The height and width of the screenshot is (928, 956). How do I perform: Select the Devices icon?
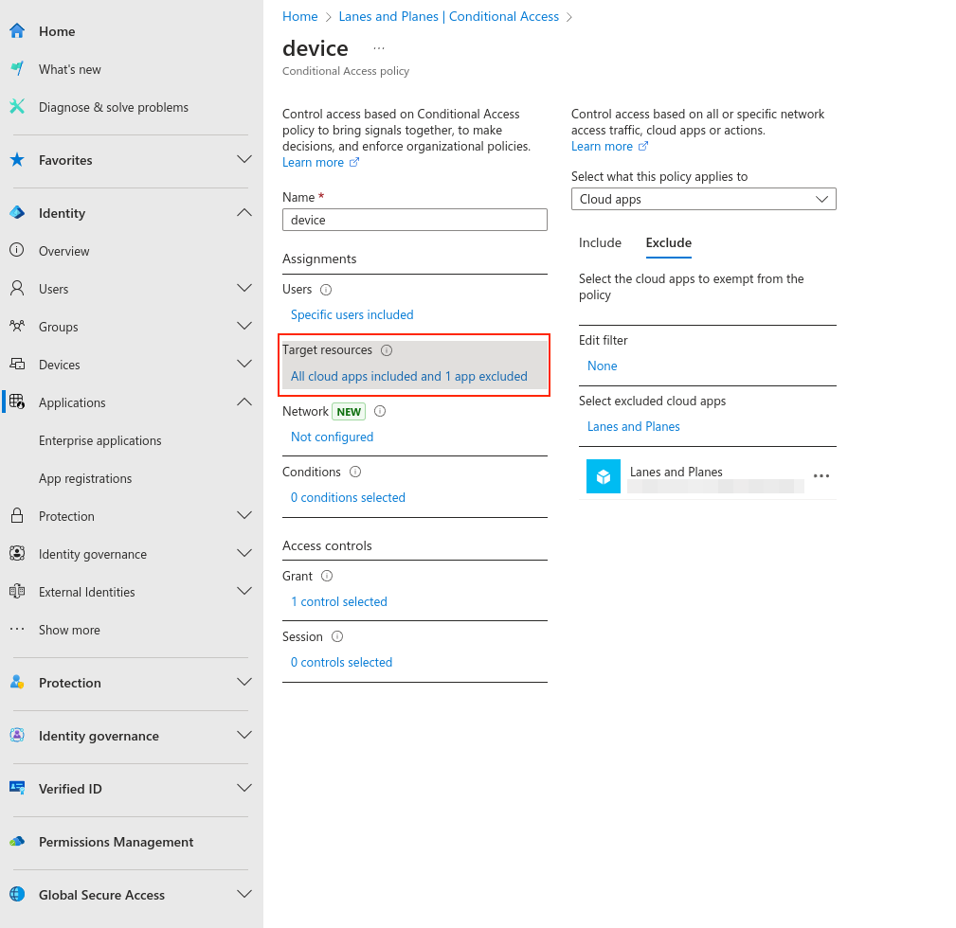pyautogui.click(x=17, y=364)
